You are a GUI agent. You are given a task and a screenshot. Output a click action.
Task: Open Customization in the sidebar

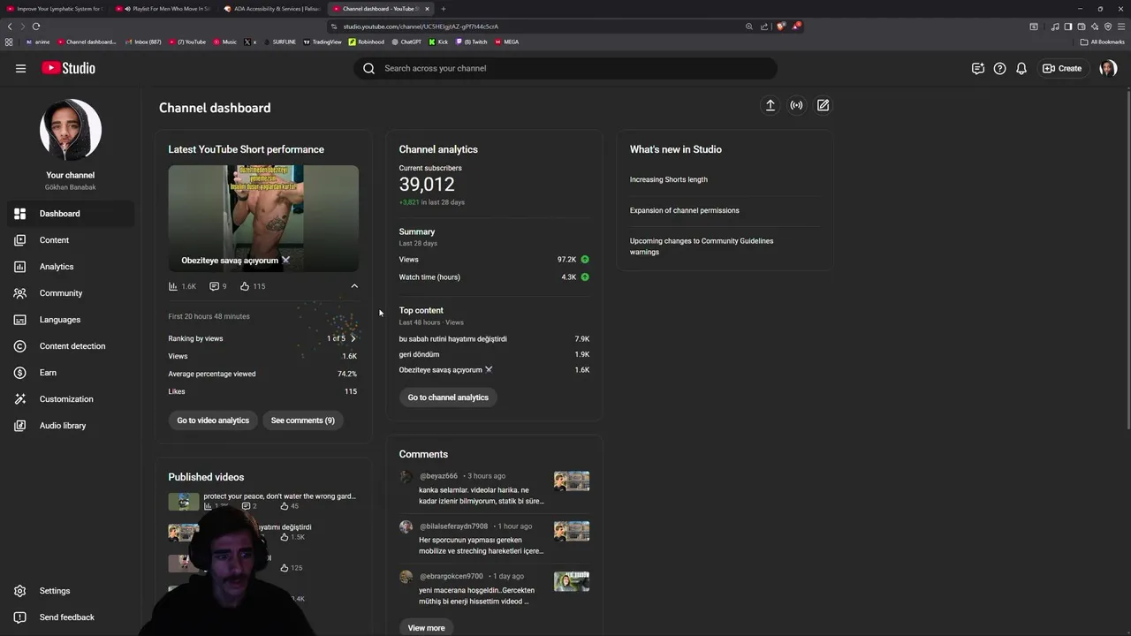(x=71, y=399)
